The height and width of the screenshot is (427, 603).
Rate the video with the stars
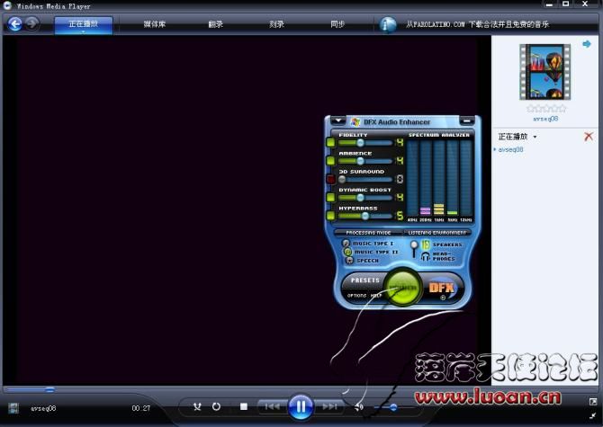(546, 109)
